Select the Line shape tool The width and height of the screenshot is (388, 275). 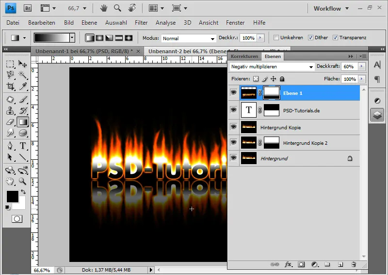(x=23, y=157)
